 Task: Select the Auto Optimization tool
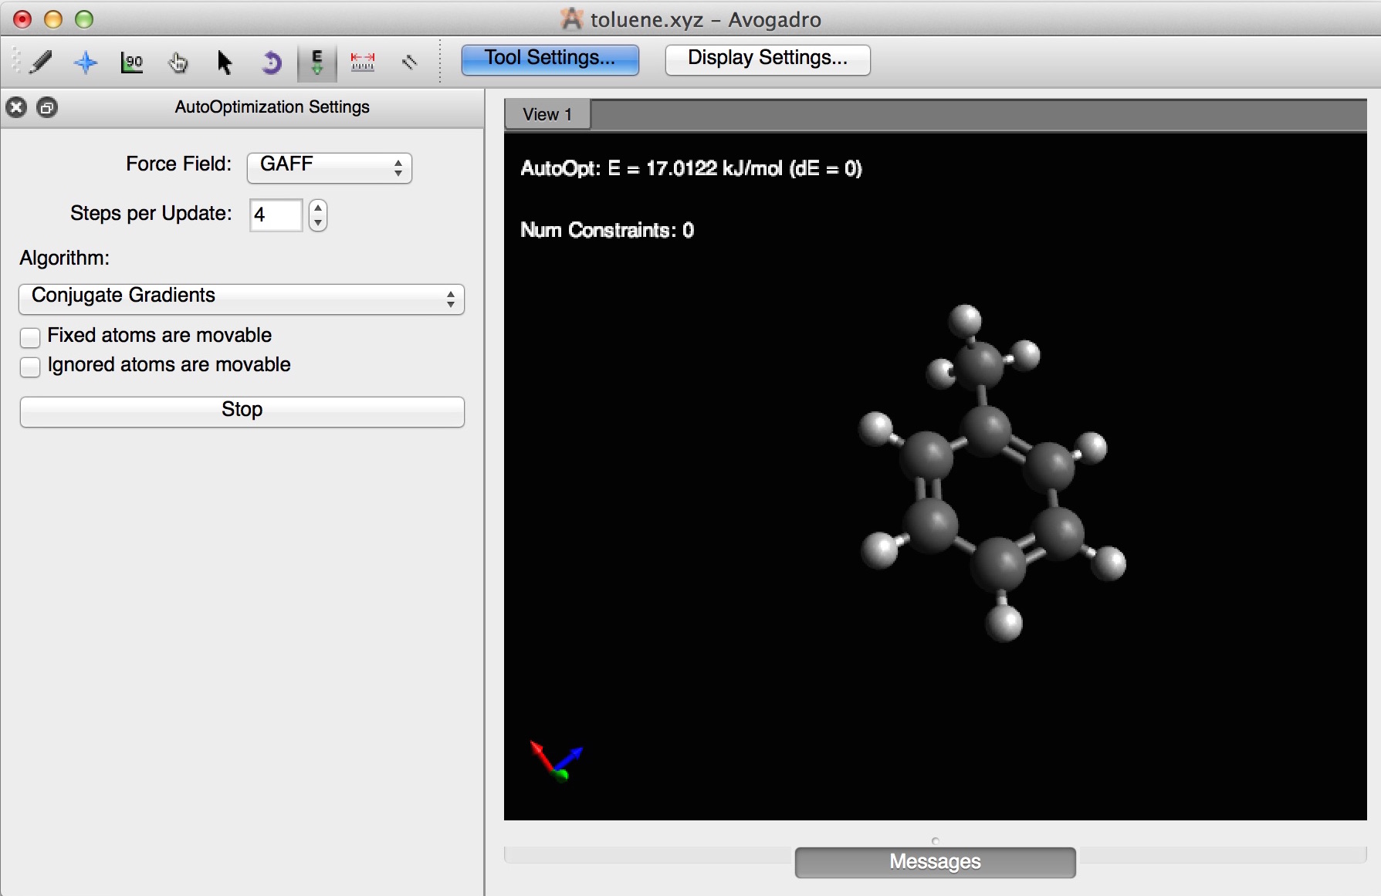tap(317, 62)
